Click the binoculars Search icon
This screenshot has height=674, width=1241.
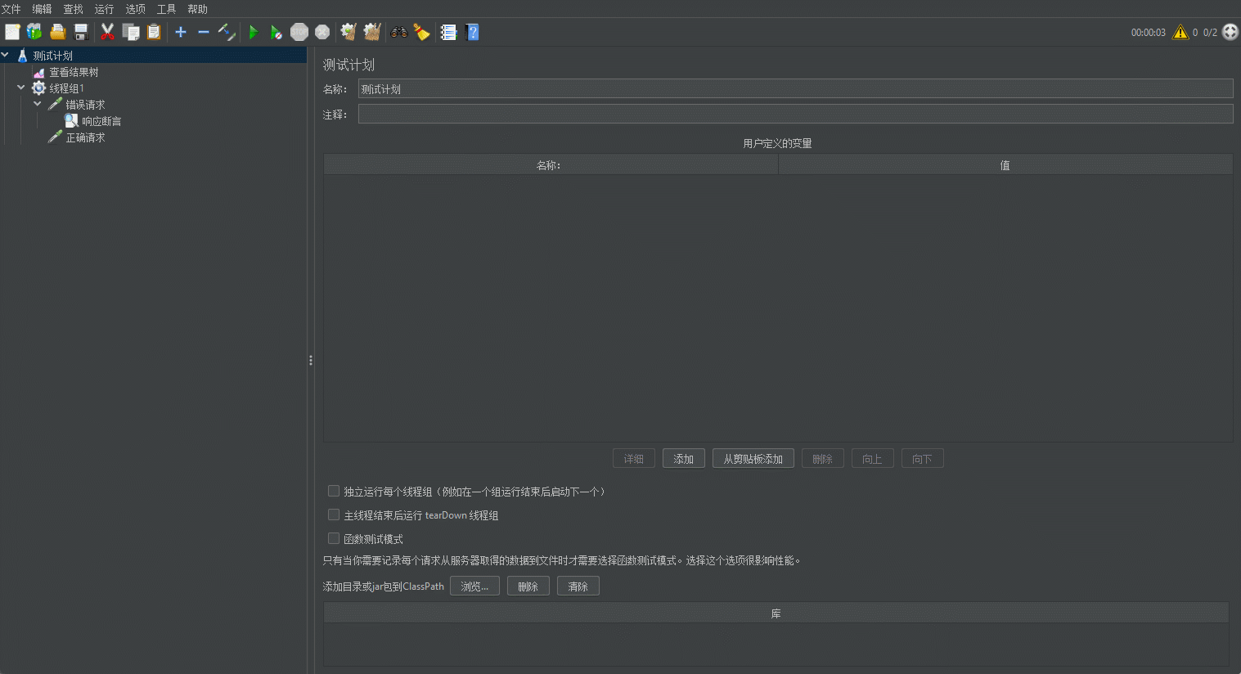[399, 32]
